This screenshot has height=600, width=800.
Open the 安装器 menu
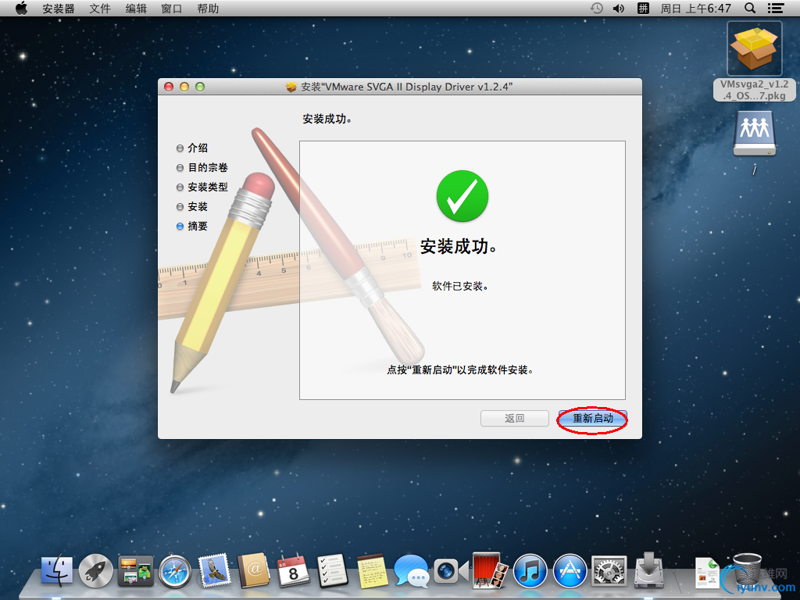58,9
